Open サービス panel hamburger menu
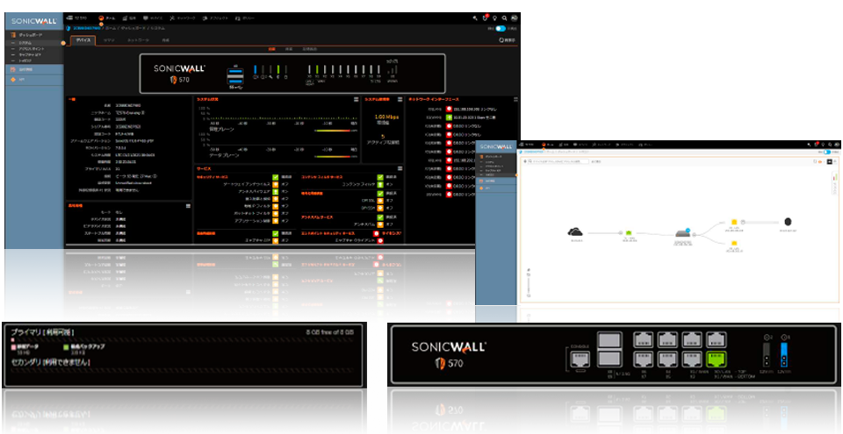Viewport: 843px width, 434px height. click(401, 168)
